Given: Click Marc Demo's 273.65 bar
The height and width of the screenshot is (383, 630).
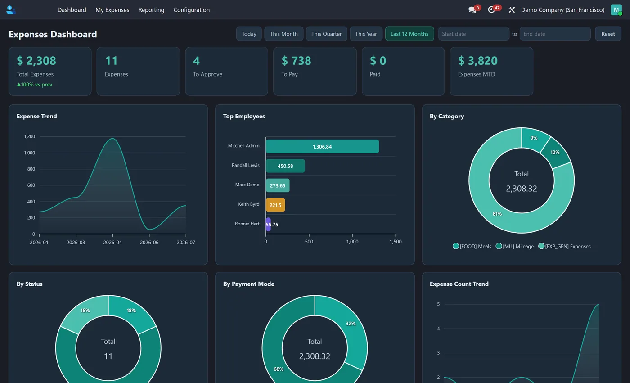Looking at the screenshot, I should 278,185.
